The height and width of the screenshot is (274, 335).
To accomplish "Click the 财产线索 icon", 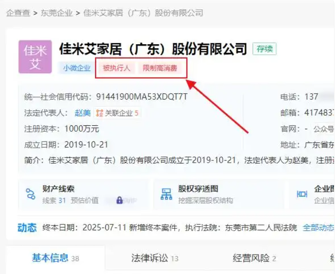I will coord(31,194).
